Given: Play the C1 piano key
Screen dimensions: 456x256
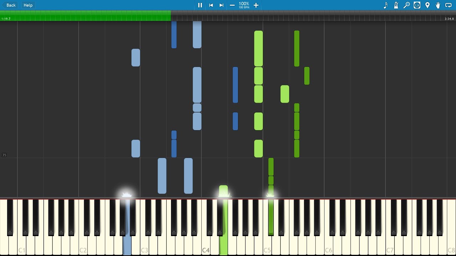Looking at the screenshot, I should [22, 245].
